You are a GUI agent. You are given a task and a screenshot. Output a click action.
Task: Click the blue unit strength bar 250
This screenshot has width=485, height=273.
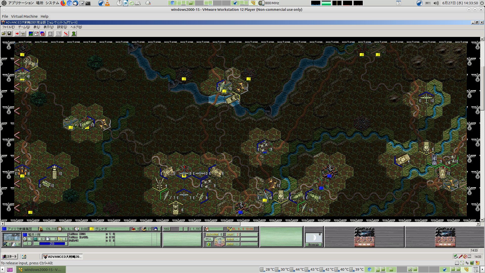[52, 244]
